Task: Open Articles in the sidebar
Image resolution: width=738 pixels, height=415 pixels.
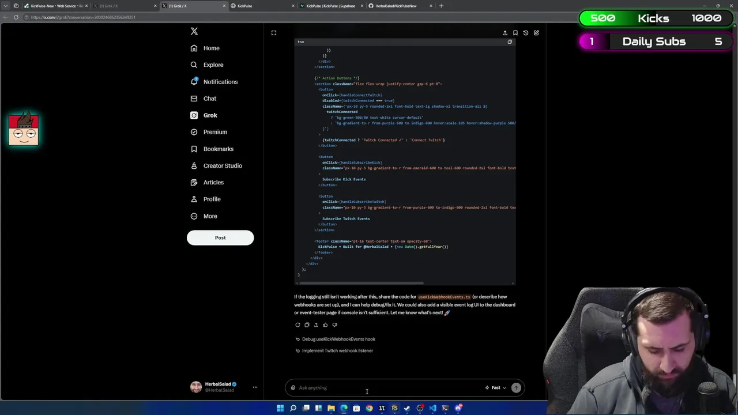Action: coord(207,182)
